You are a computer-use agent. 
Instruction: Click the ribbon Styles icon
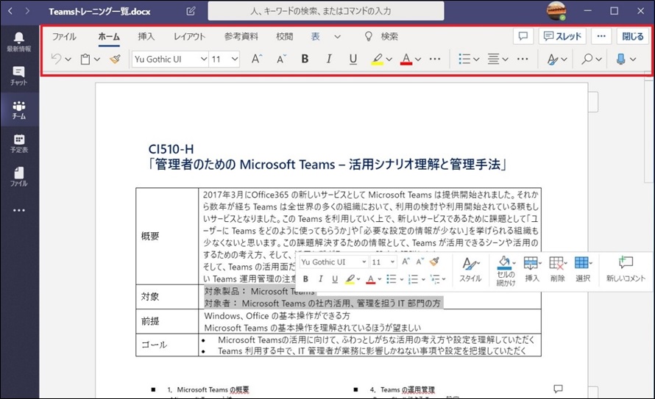(x=553, y=60)
